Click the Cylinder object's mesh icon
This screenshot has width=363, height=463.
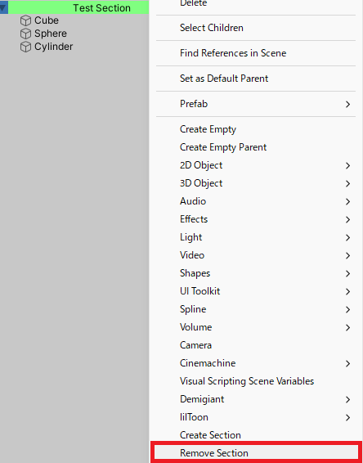[x=25, y=47]
